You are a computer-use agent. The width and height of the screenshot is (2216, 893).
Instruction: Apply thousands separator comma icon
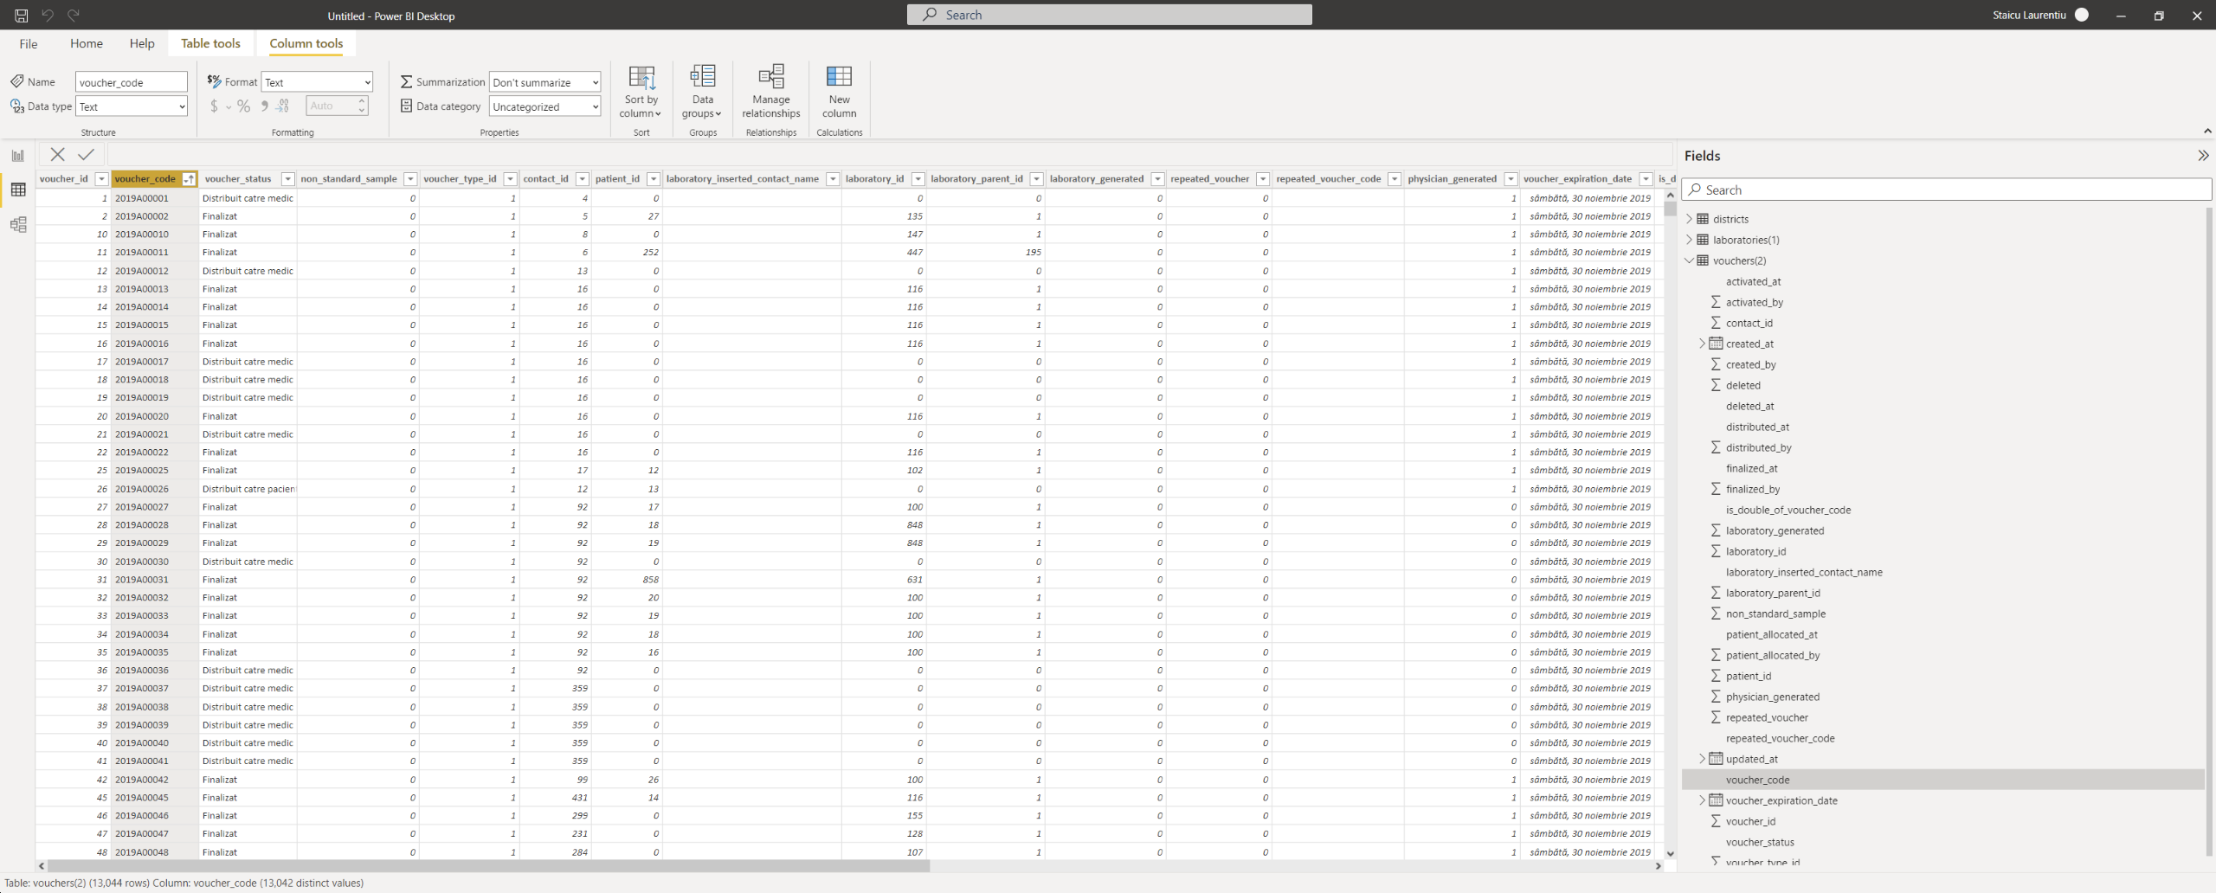click(264, 106)
